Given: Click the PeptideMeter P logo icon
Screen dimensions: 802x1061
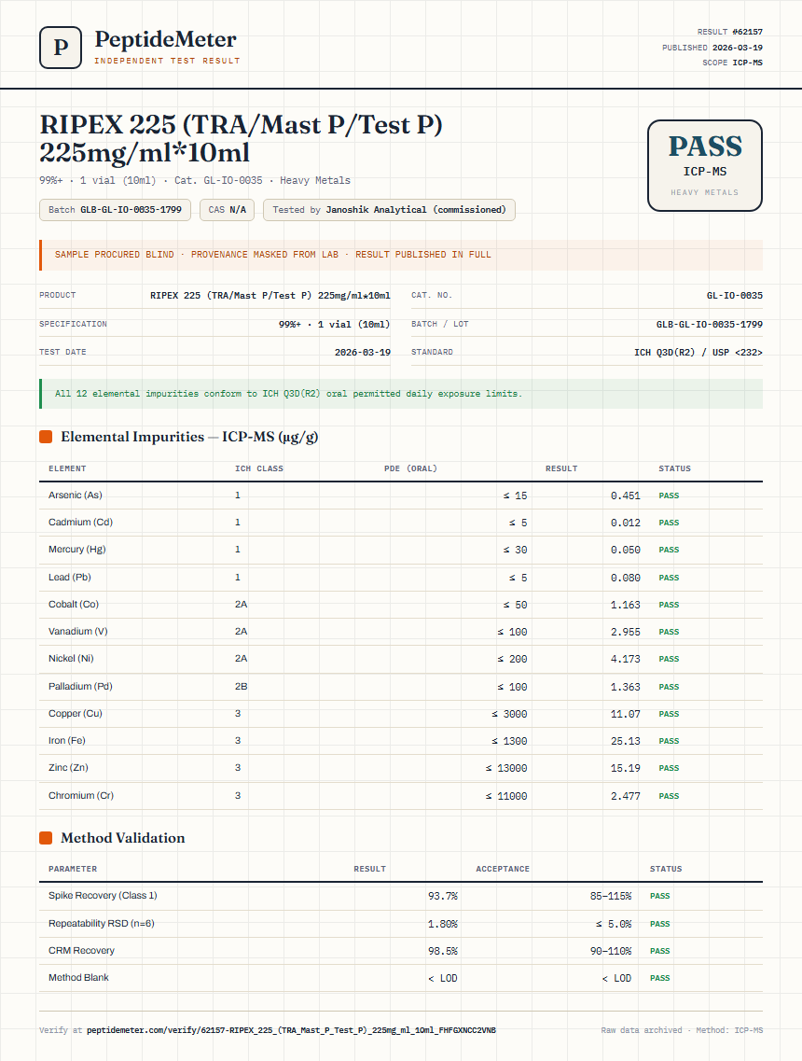Looking at the screenshot, I should click(x=61, y=48).
